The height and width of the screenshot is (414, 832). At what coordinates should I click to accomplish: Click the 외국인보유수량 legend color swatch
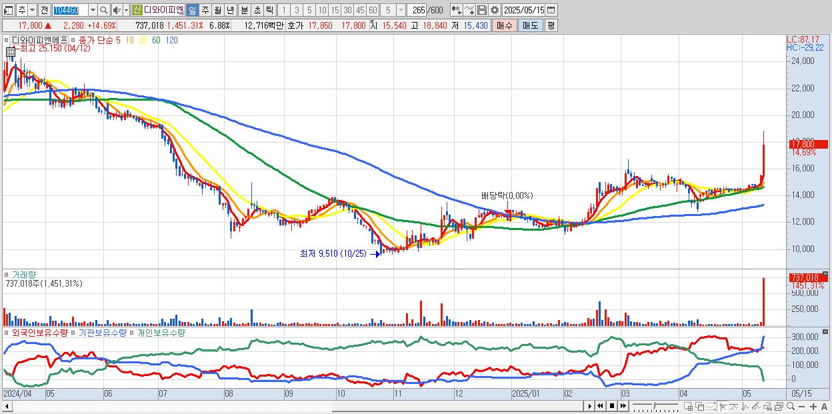[x=7, y=332]
